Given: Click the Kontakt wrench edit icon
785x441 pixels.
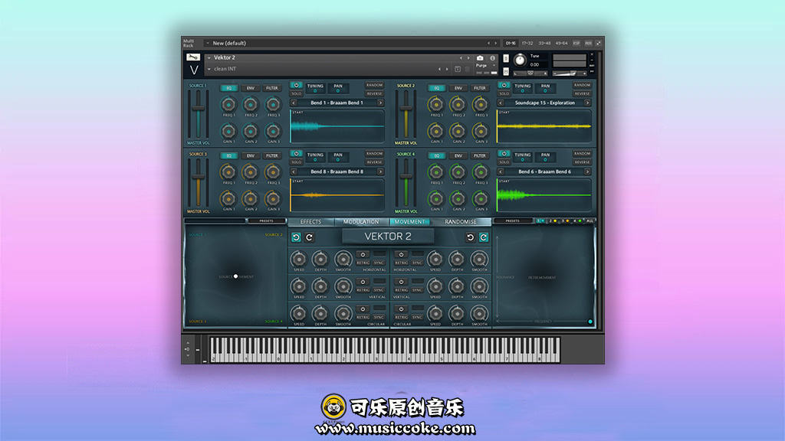Looking at the screenshot, I should 193,57.
